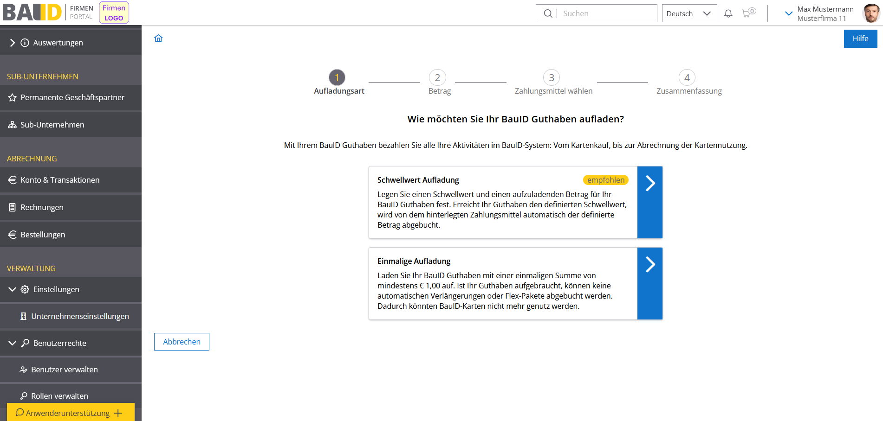The width and height of the screenshot is (883, 421).
Task: Click the search magnifier icon
Action: [x=548, y=13]
